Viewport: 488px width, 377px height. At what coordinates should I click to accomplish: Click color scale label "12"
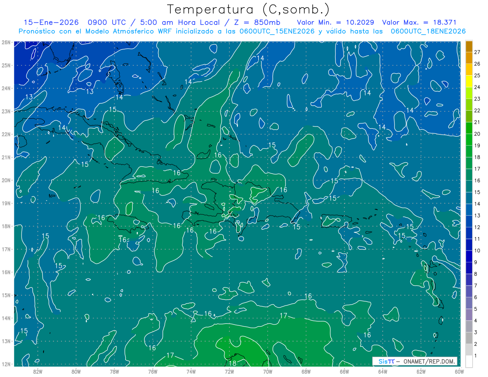tap(477, 227)
